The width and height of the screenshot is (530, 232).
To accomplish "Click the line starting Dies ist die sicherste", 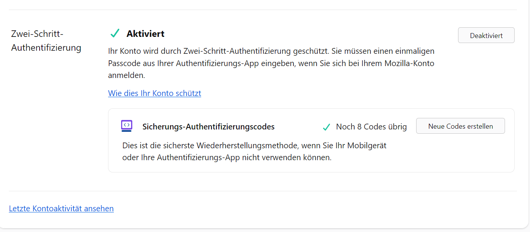I will [x=254, y=146].
